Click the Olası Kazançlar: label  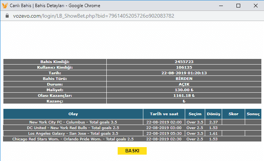tap(55, 95)
